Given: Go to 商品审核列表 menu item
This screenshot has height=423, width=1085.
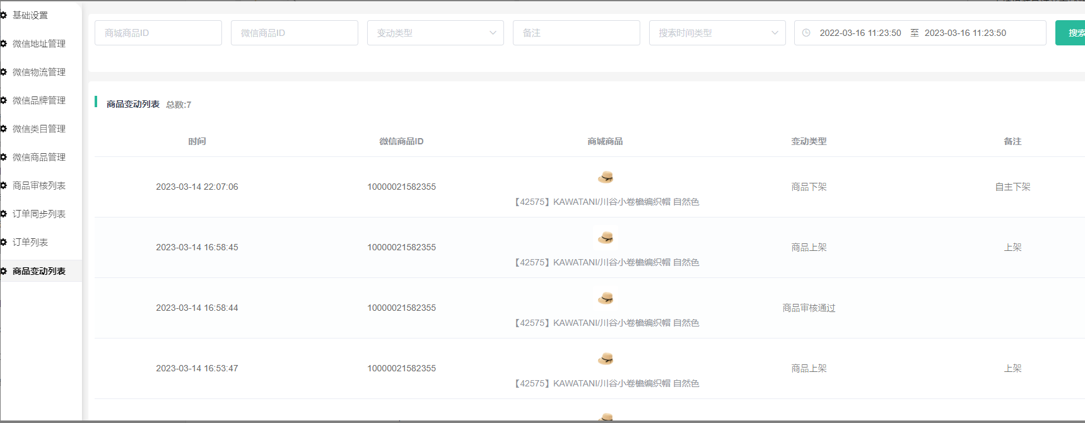Looking at the screenshot, I should pos(39,185).
